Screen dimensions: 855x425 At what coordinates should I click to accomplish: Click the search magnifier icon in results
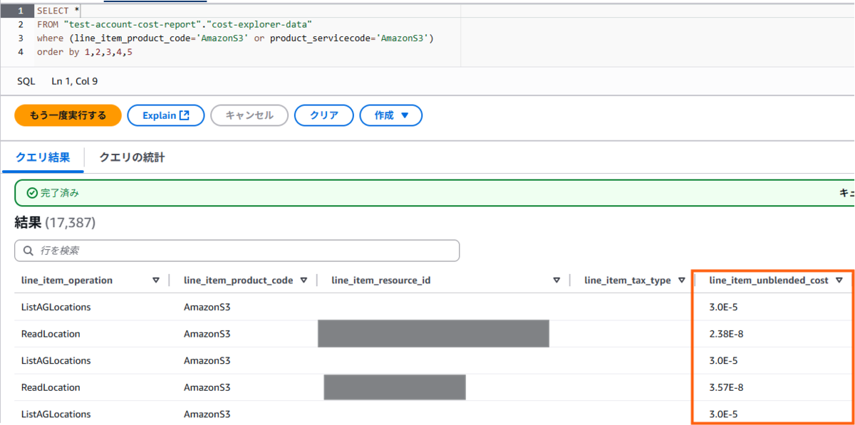[28, 251]
